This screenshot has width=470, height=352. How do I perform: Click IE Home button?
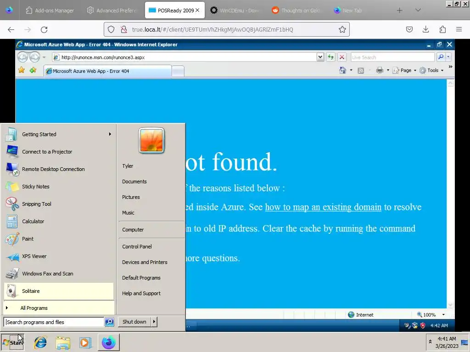342,70
